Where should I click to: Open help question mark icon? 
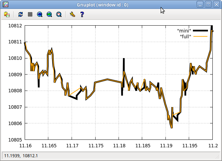[x=82, y=14]
